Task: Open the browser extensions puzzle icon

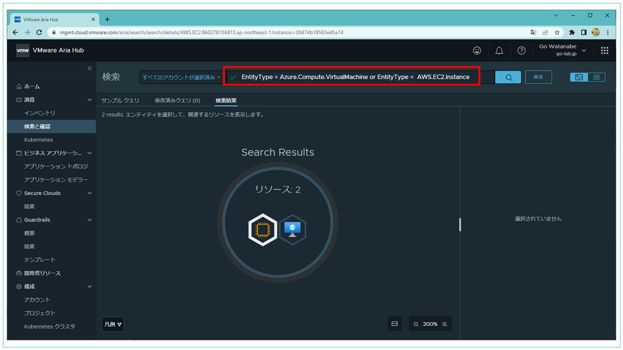Action: tap(572, 32)
